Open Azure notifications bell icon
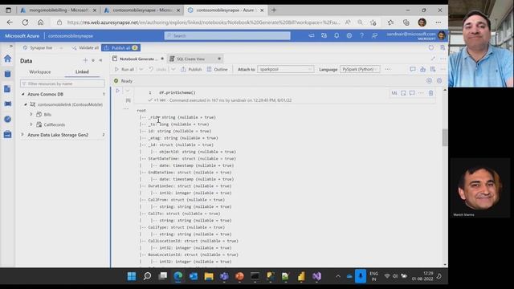This screenshot has height=289, width=514. (x=337, y=35)
